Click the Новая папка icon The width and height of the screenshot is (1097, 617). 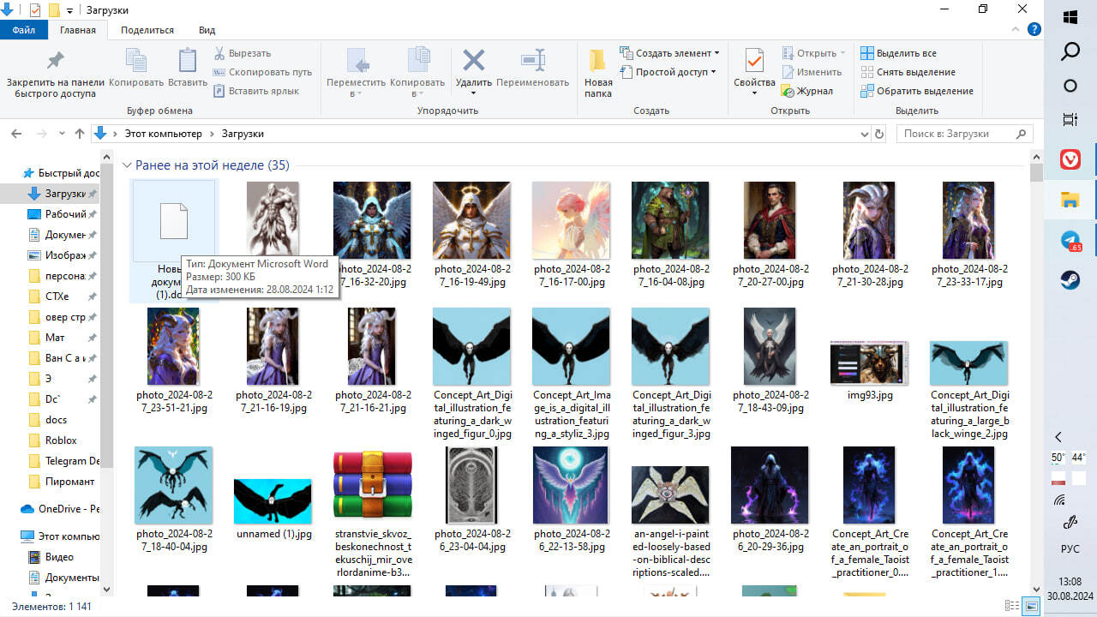click(597, 62)
